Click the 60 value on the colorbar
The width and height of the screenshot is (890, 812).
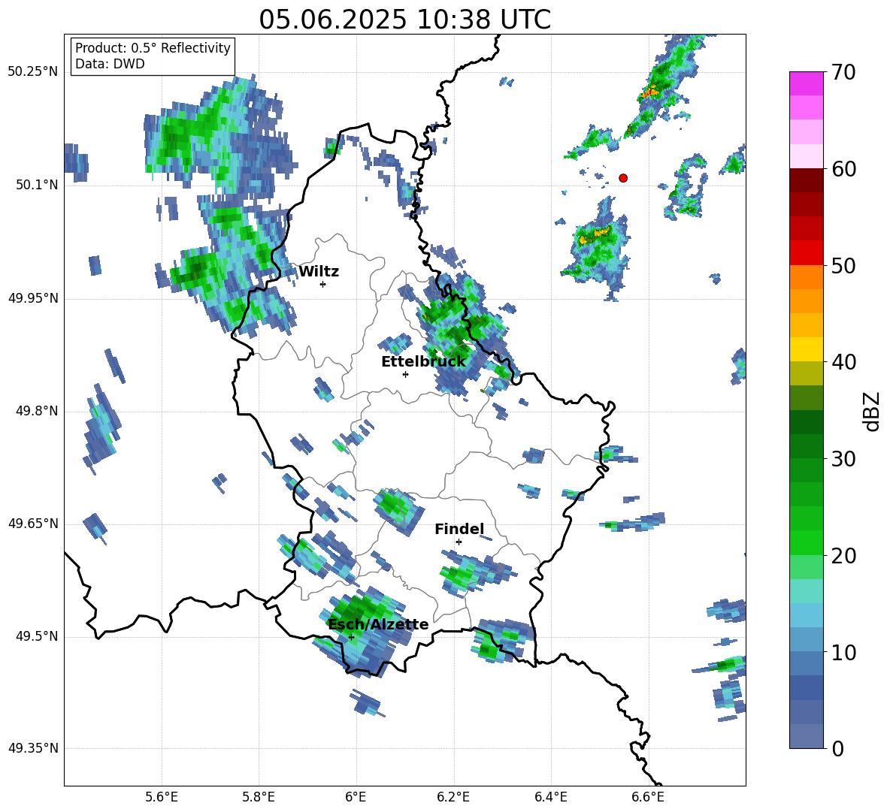(x=843, y=169)
